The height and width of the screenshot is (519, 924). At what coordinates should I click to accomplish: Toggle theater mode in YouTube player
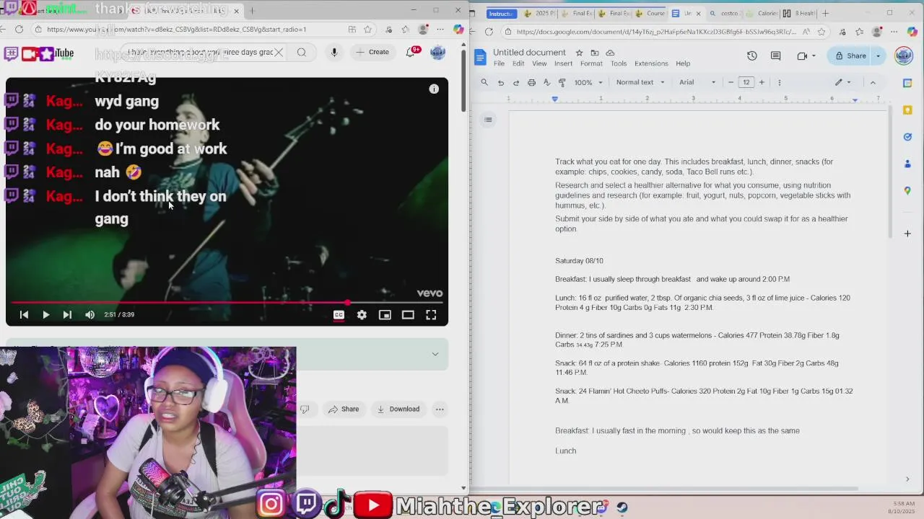[x=408, y=315]
